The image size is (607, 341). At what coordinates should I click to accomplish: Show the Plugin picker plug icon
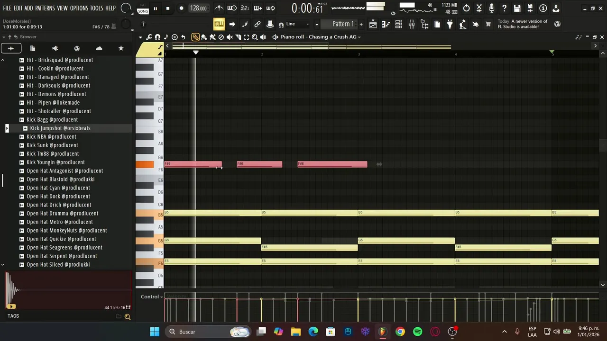tap(450, 24)
